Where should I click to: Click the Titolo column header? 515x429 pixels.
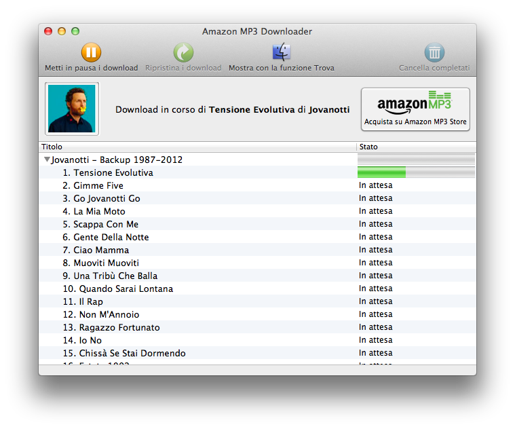[x=197, y=147]
